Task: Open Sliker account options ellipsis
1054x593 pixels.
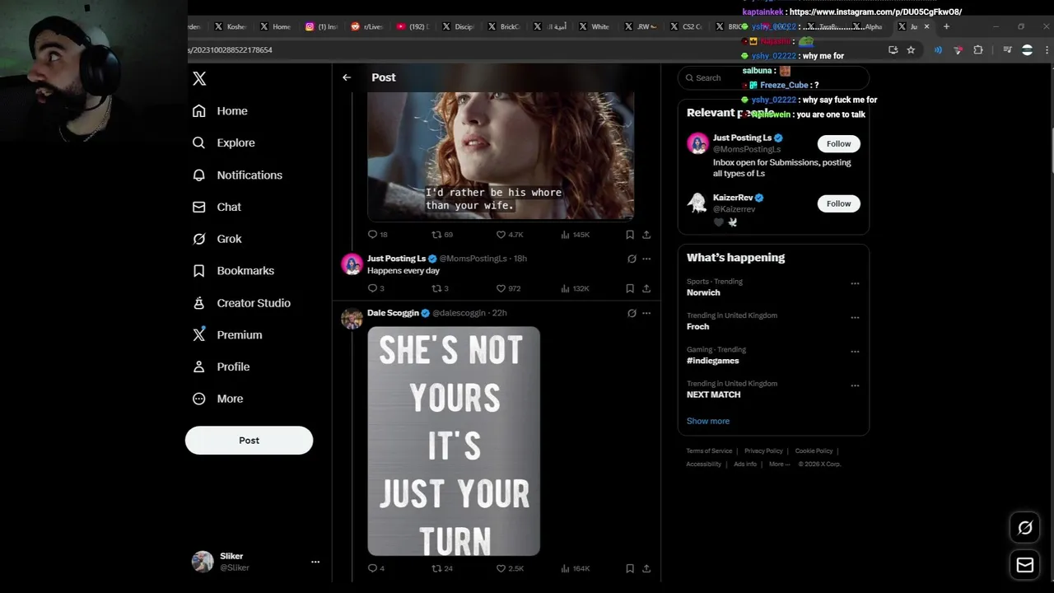Action: pyautogui.click(x=315, y=562)
